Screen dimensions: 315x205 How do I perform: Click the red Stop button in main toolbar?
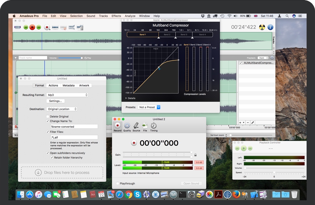32,27
